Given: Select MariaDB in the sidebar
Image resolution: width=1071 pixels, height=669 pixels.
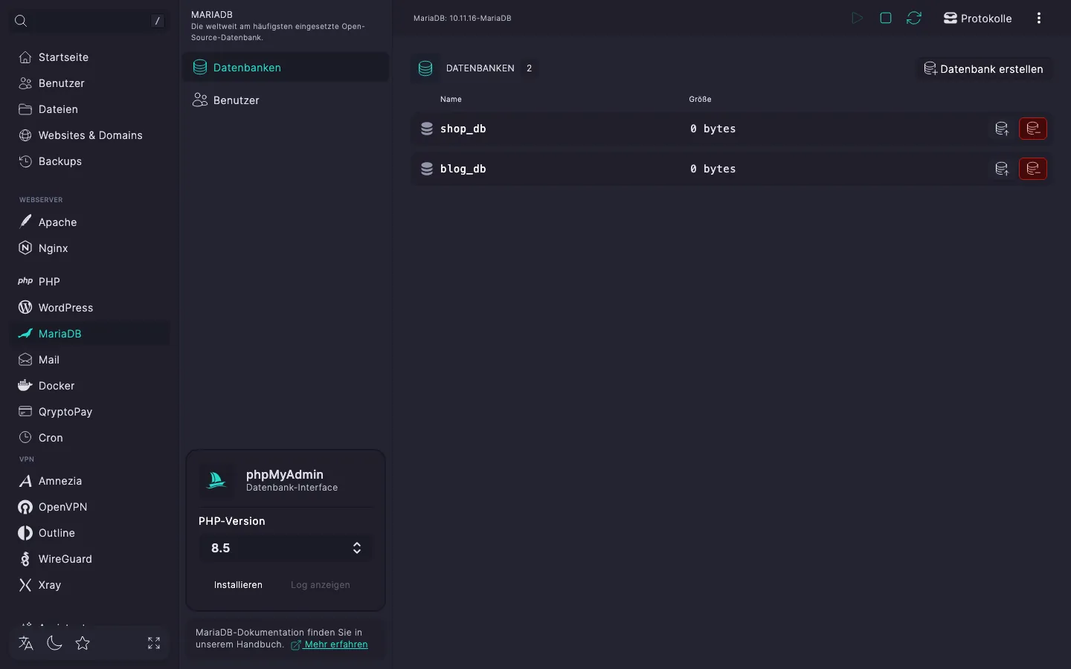Looking at the screenshot, I should [x=89, y=334].
